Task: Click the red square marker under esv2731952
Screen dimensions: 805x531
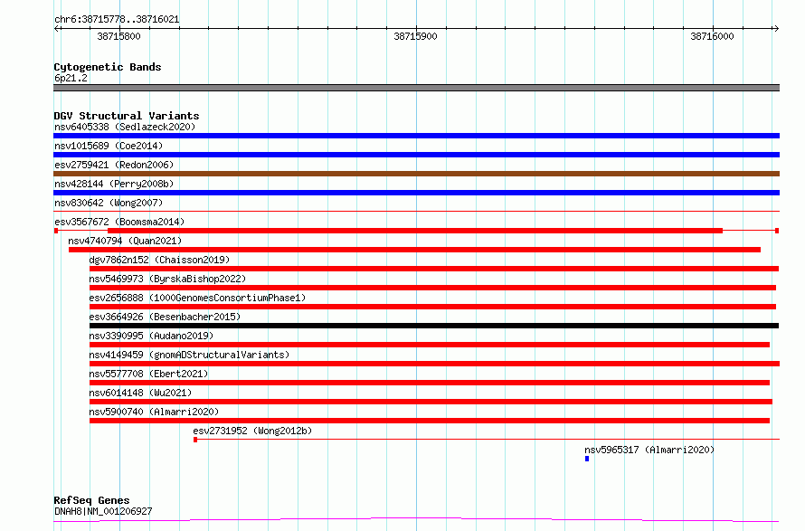Action: click(195, 440)
